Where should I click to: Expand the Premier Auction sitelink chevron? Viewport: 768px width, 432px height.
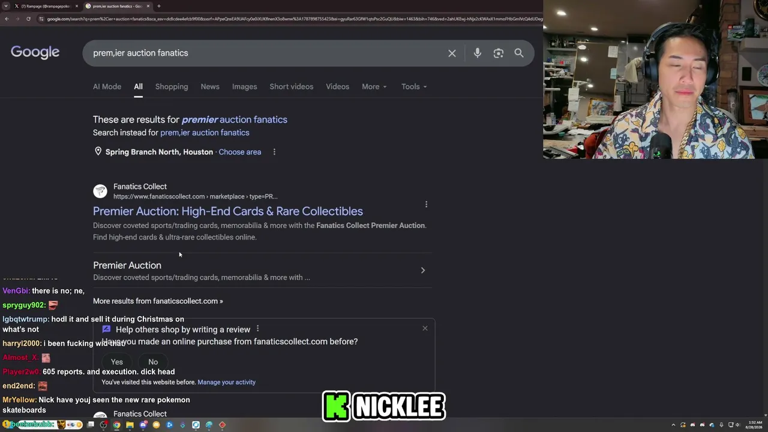pos(422,271)
